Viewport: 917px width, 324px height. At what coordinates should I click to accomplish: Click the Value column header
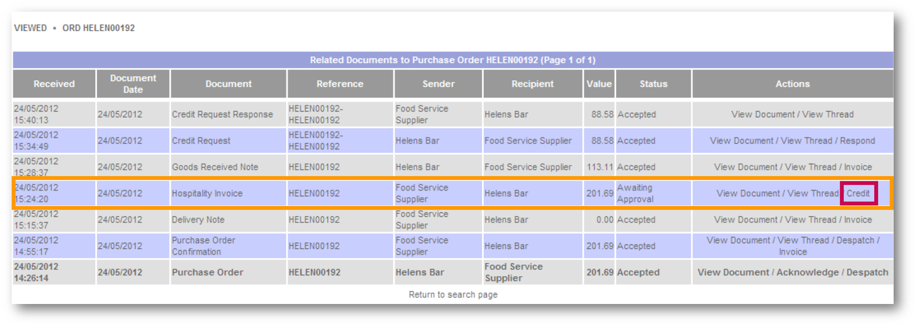click(599, 84)
